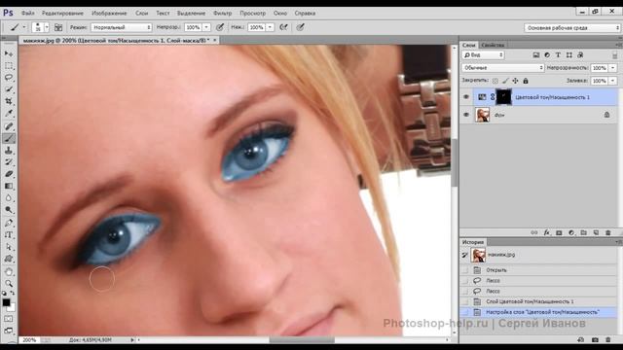This screenshot has height=350, width=623.
Task: Click the background color swatch
Action: coord(12,307)
